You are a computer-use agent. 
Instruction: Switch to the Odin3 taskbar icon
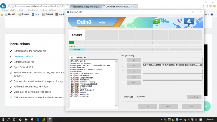[x=50, y=120]
